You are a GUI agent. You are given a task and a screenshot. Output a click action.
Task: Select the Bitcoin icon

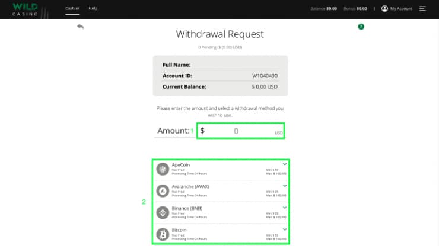pyautogui.click(x=163, y=234)
